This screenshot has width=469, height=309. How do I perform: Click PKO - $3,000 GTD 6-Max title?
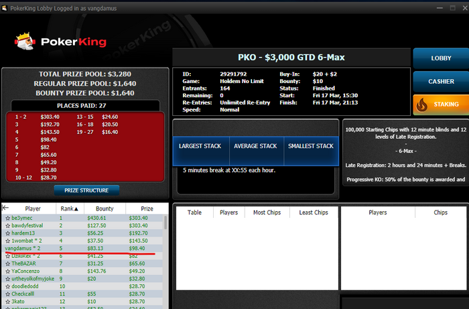(291, 57)
